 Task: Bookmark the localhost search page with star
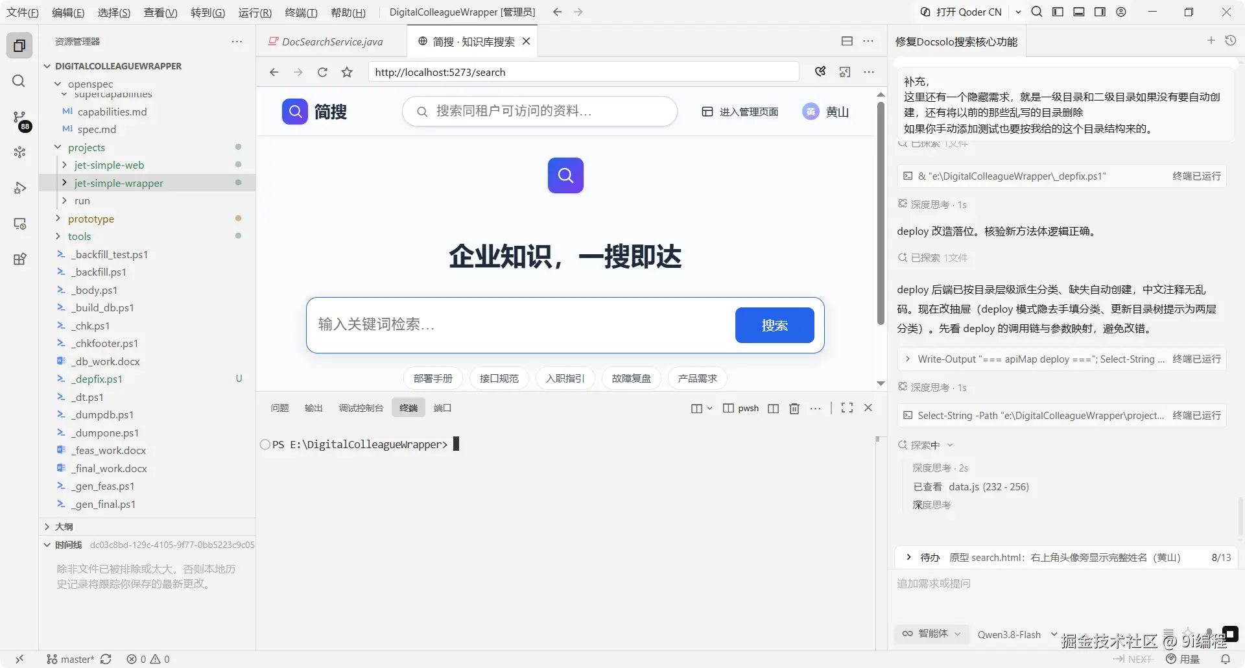tap(347, 72)
